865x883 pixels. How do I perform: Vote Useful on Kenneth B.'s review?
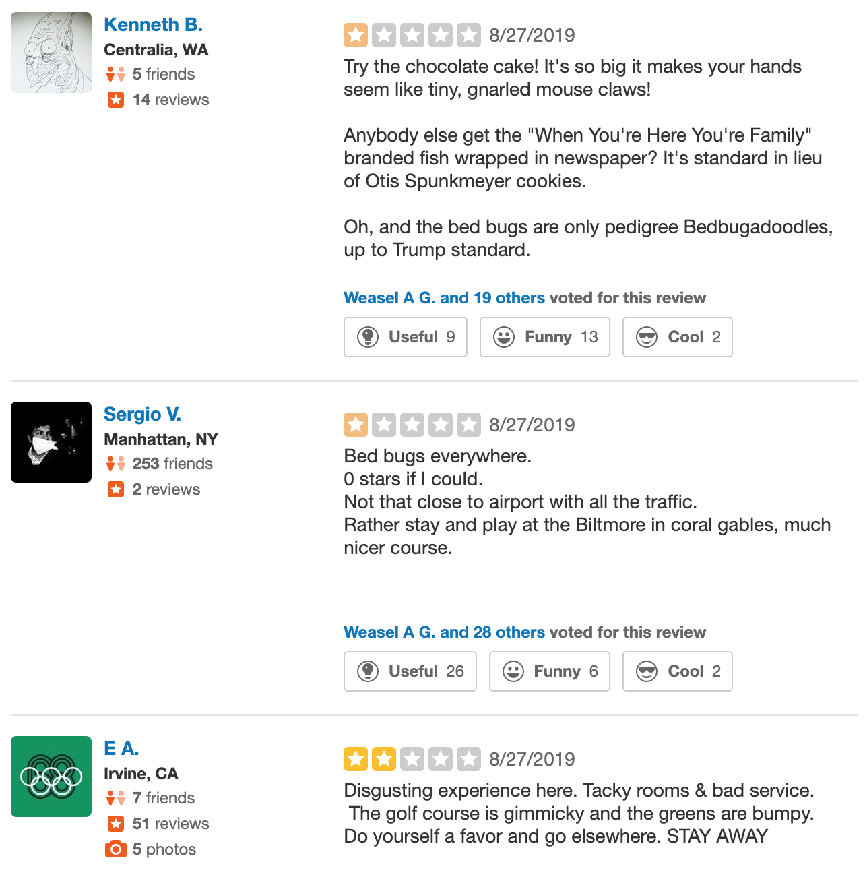(405, 337)
